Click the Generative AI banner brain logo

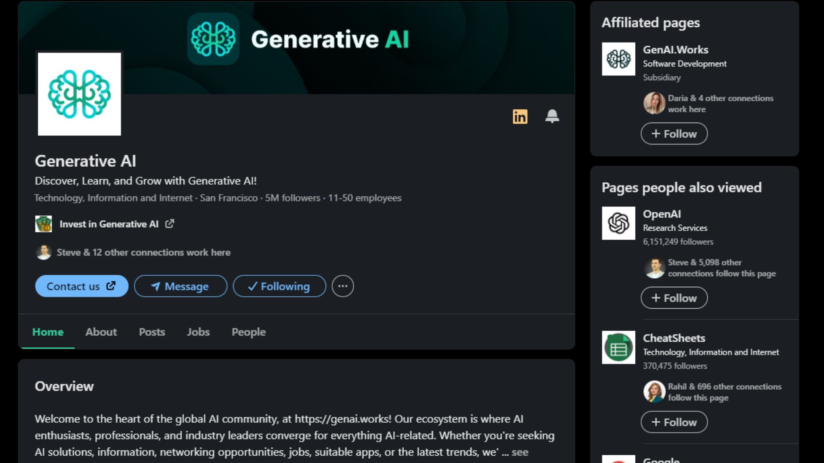pos(213,39)
